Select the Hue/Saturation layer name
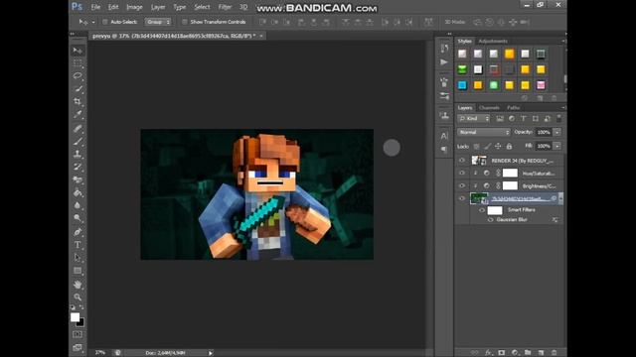The image size is (636, 357). pyautogui.click(x=539, y=174)
